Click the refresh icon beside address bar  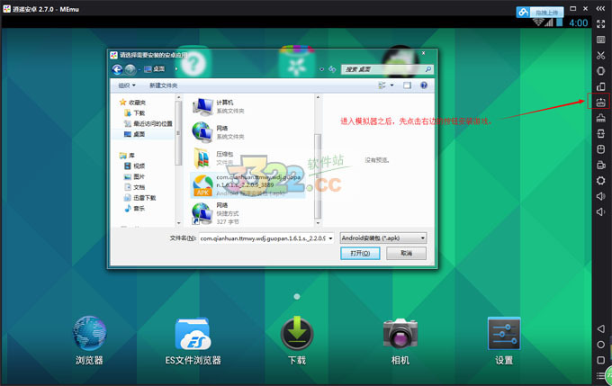[x=332, y=69]
